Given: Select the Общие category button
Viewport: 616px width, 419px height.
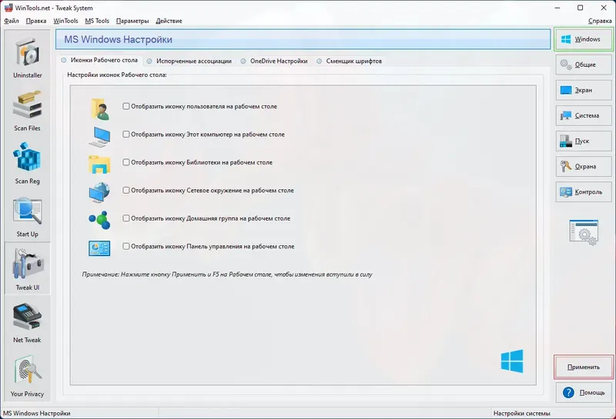Looking at the screenshot, I should point(584,65).
